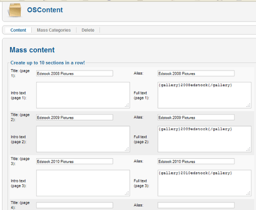Image resolution: width=256 pixels, height=210 pixels.
Task: Click resize grip on Full text page 1
Action: pyautogui.click(x=249, y=105)
